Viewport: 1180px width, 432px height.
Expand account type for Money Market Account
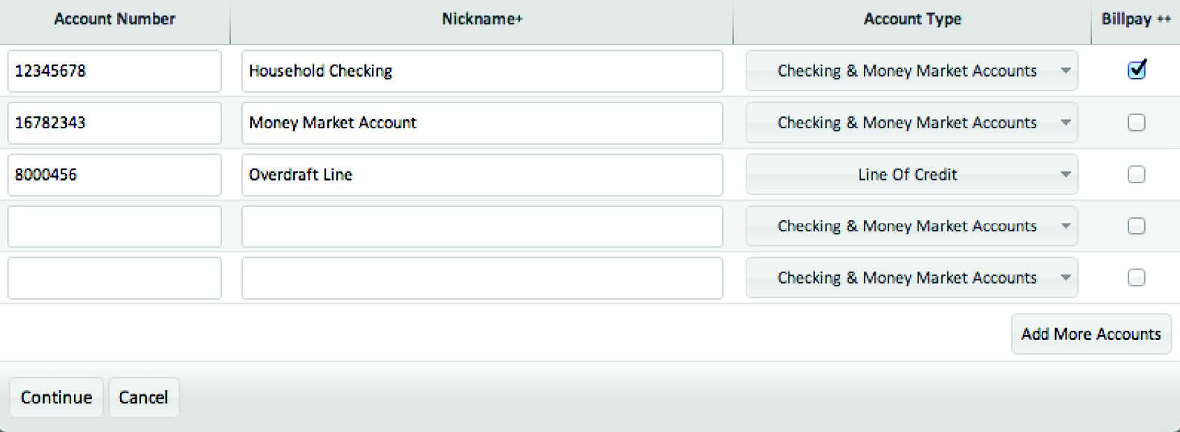[x=912, y=123]
